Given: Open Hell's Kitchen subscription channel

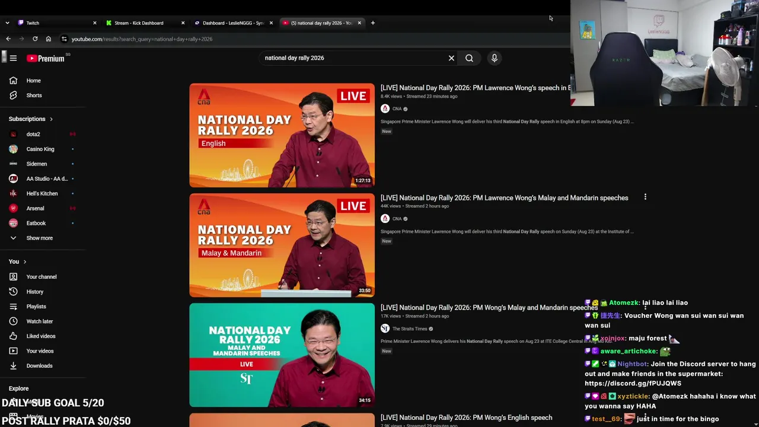Looking at the screenshot, I should click(42, 193).
